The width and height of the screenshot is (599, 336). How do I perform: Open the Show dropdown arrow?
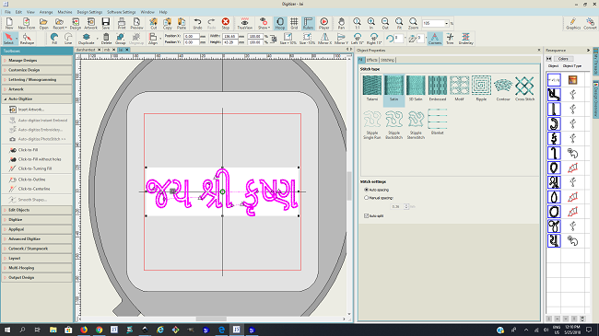pos(270,28)
